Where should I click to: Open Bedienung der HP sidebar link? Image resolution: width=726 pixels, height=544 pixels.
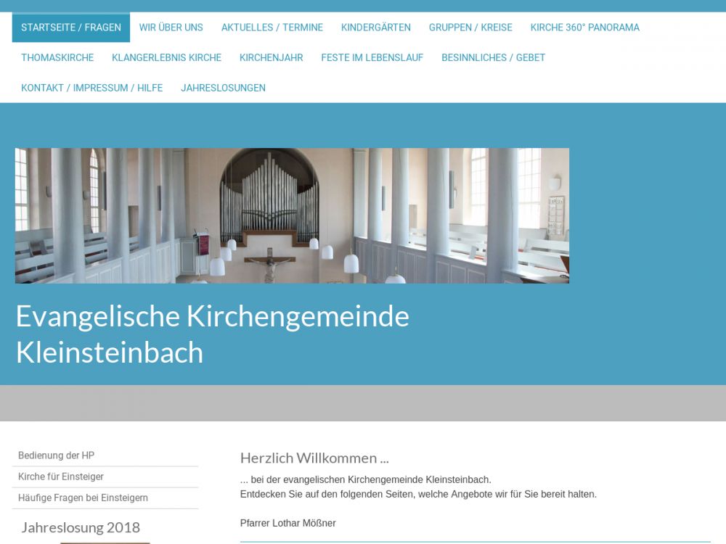[x=57, y=456]
